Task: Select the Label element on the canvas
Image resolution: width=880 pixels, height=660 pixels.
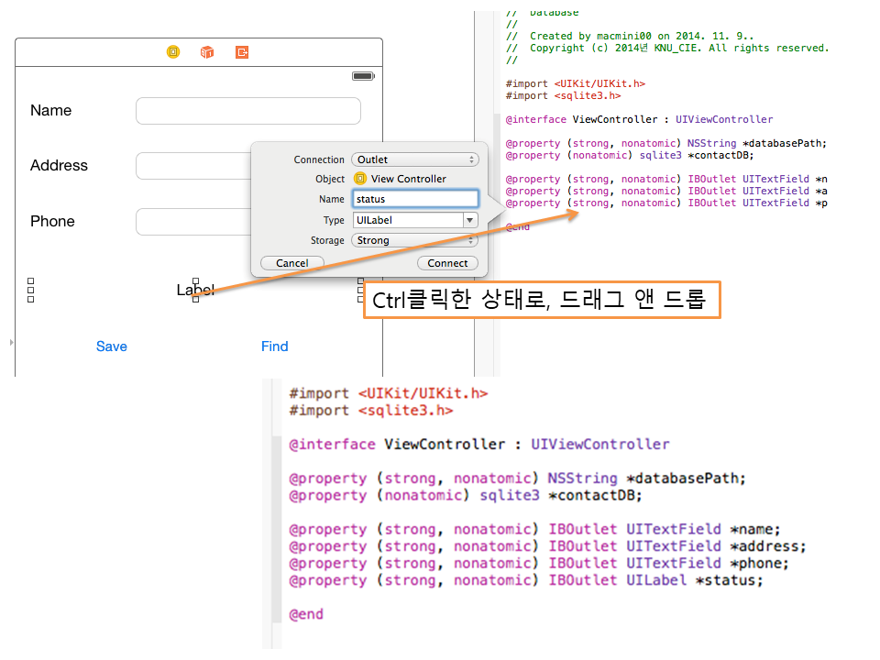Action: tap(195, 290)
